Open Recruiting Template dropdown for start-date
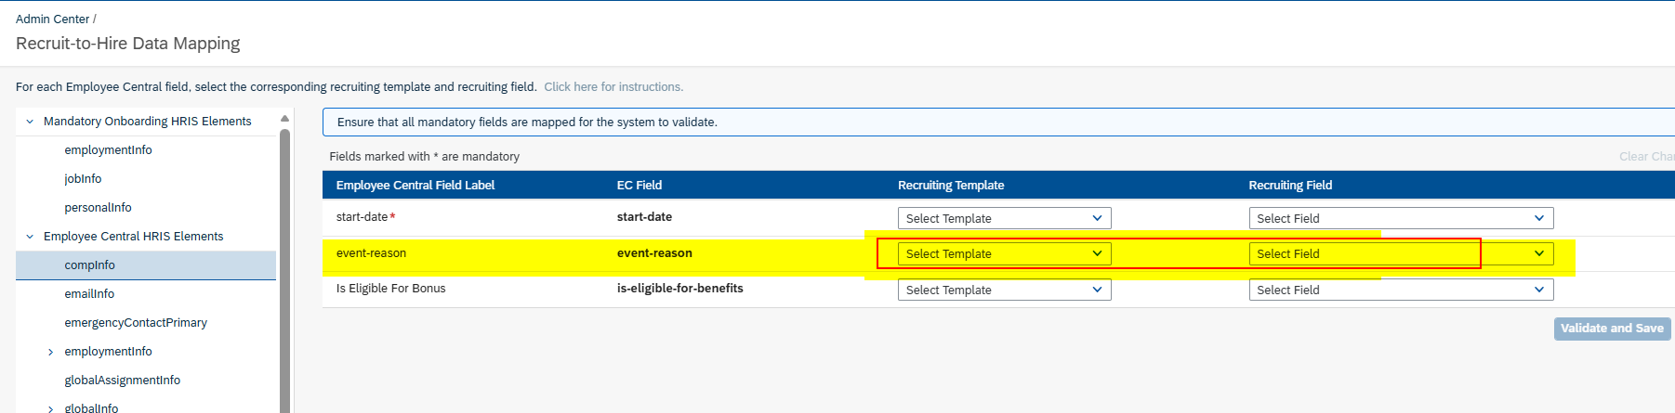The image size is (1675, 413). pos(1003,218)
